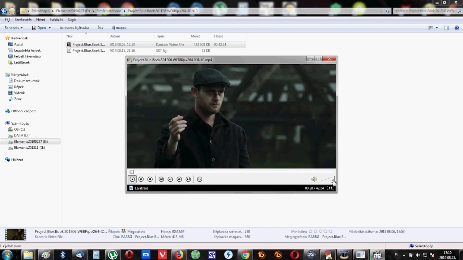This screenshot has width=463, height=260.
Task: Skip to the next track in the player
Action: [188, 179]
